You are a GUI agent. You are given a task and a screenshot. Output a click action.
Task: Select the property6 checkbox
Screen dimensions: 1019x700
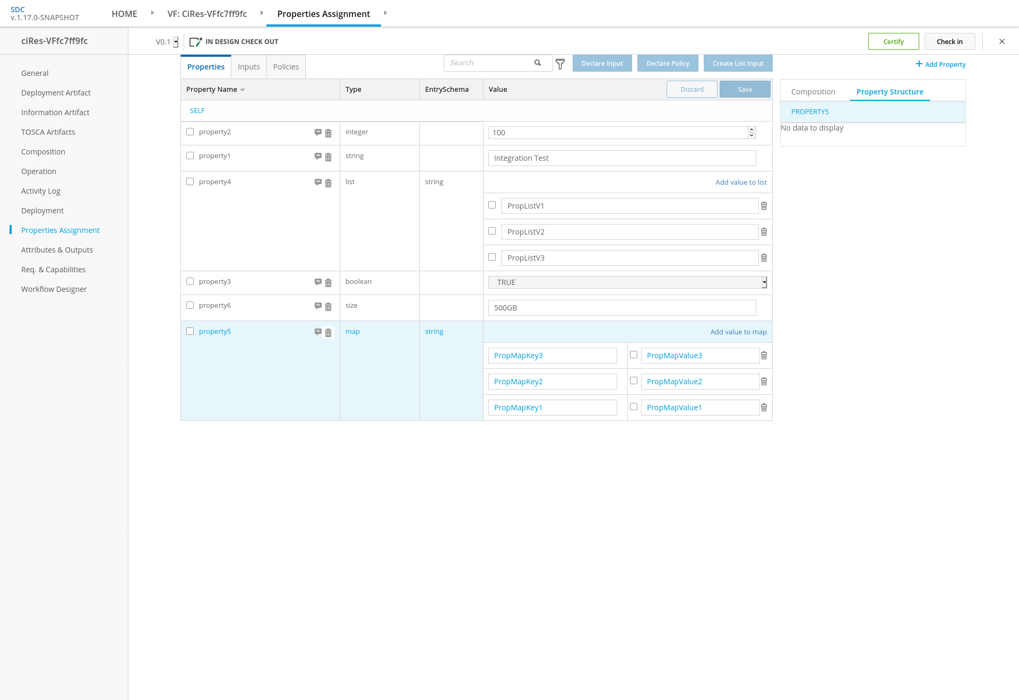click(190, 305)
